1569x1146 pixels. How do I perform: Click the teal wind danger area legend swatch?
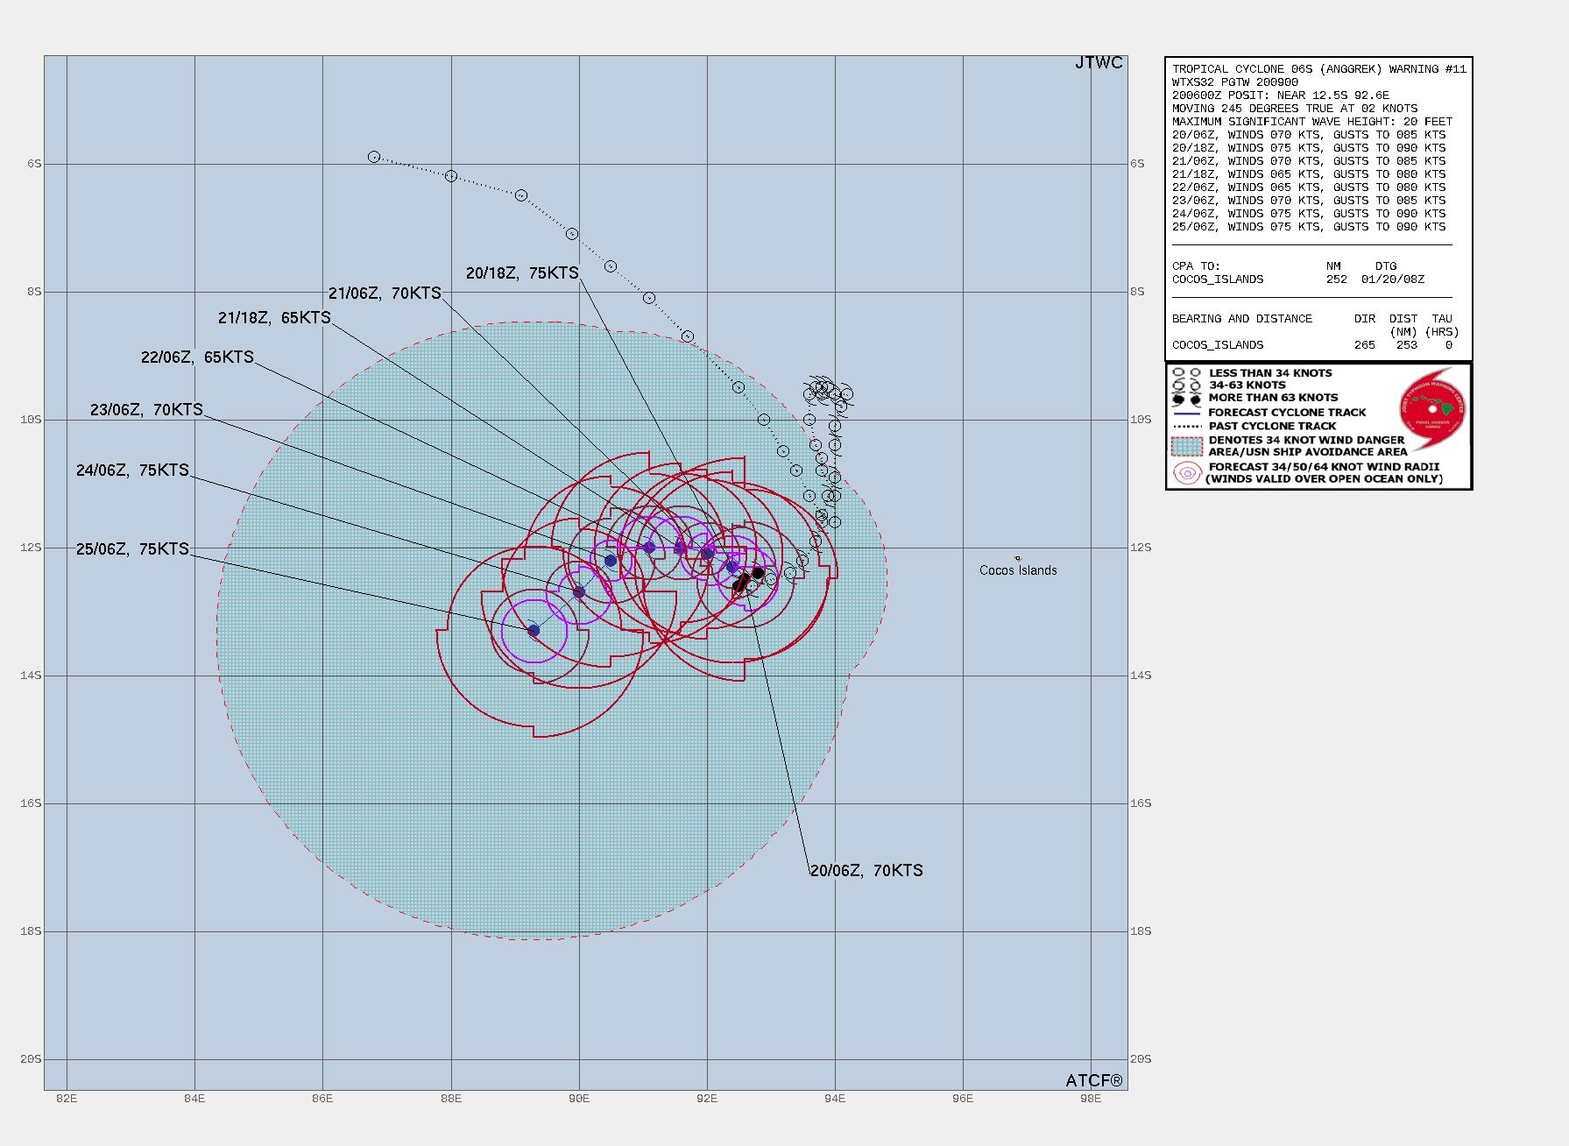[1187, 446]
